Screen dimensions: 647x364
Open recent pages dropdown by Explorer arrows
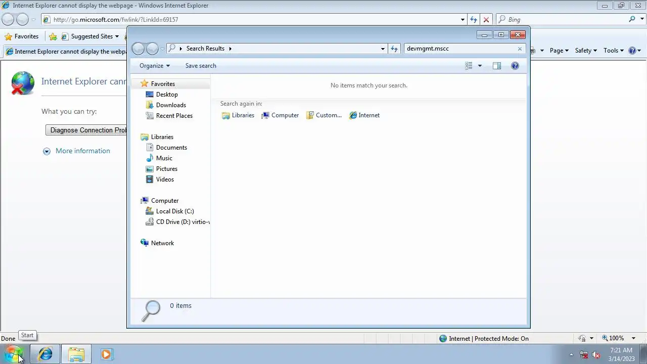pyautogui.click(x=162, y=49)
